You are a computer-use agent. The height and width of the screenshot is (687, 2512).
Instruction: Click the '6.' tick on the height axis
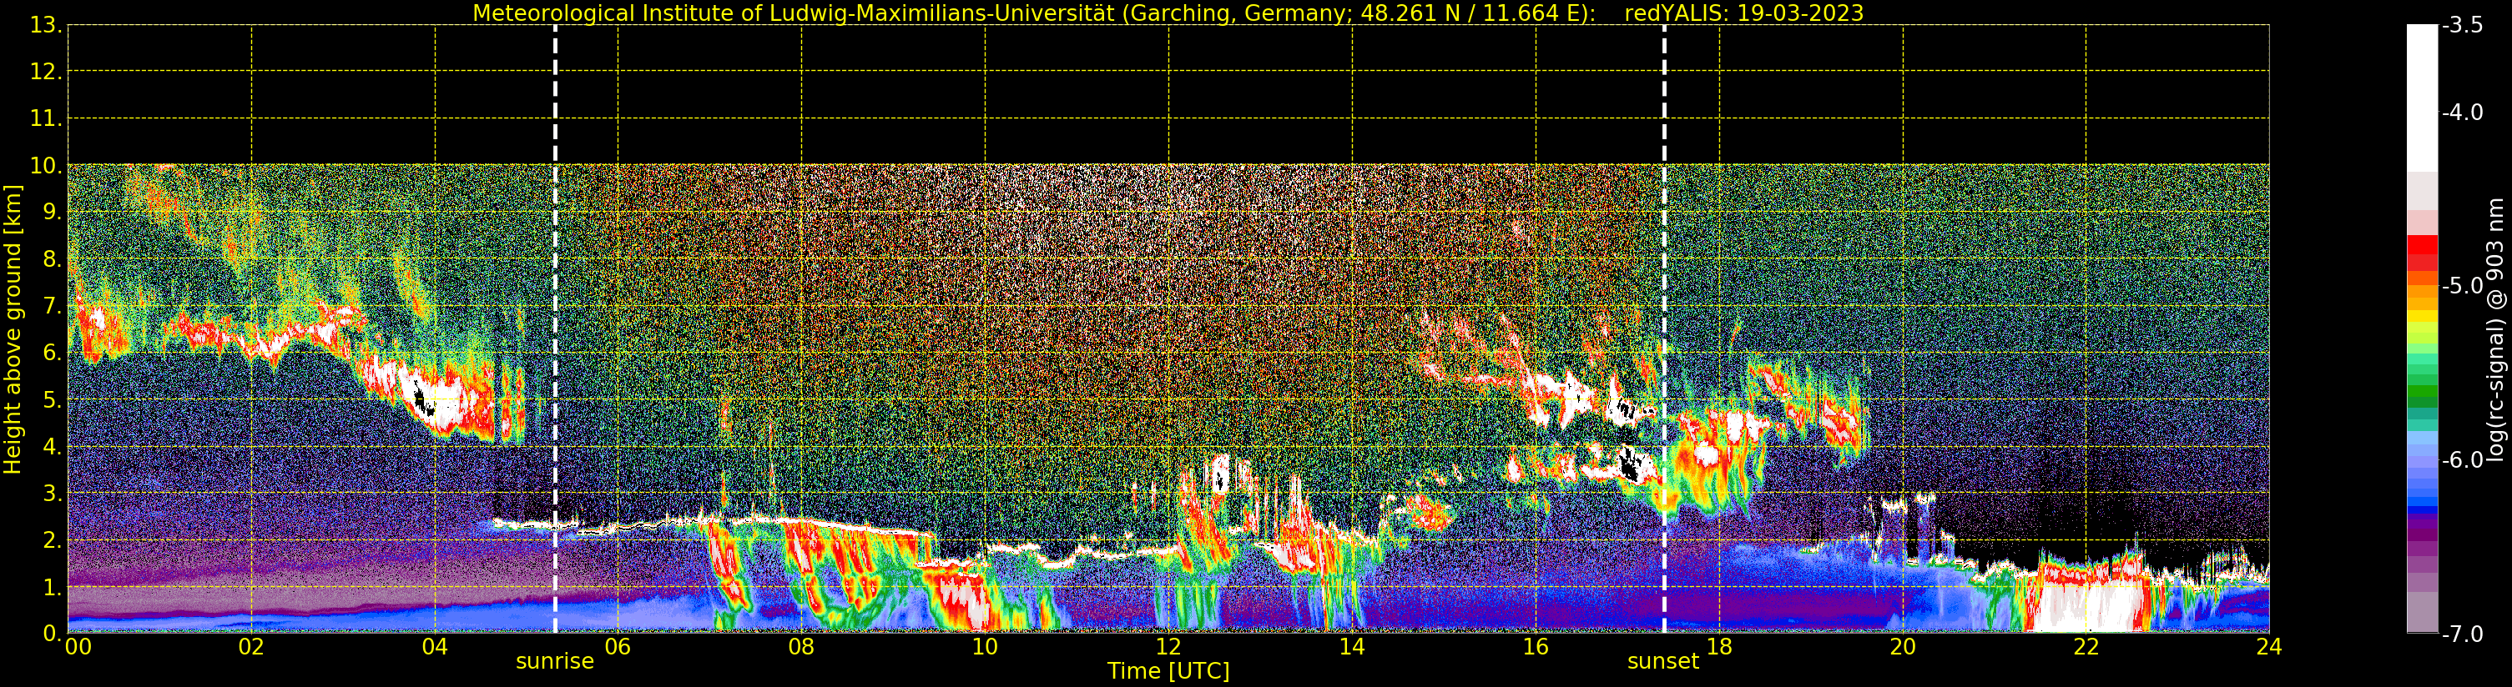(53, 353)
